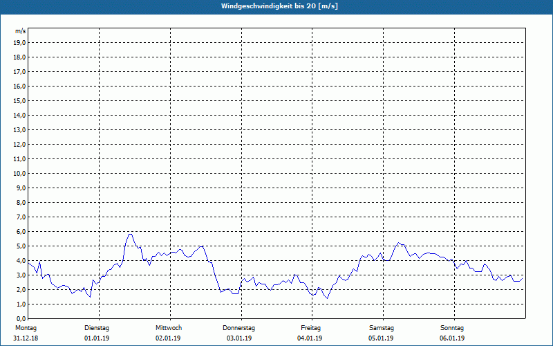Image resolution: width=553 pixels, height=346 pixels.
Task: Click the 15,0 y-axis label
Action: [x=19, y=100]
